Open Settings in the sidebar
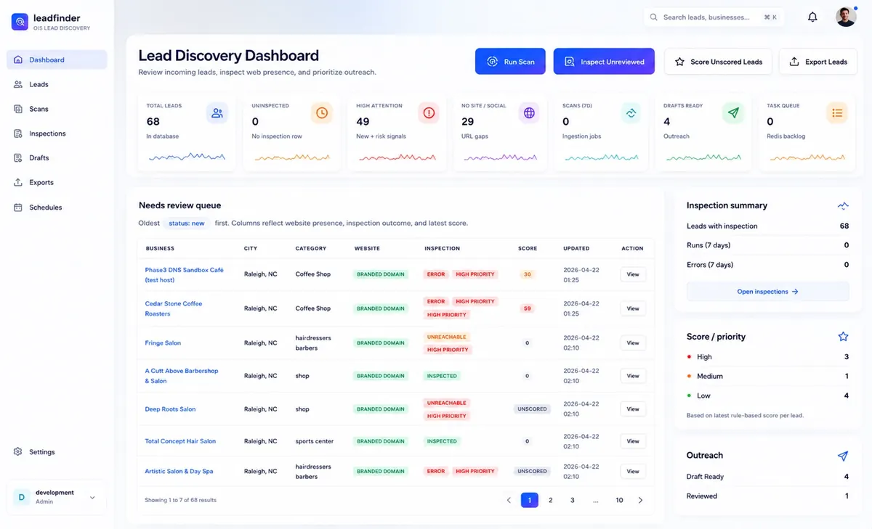This screenshot has width=872, height=529. coord(57,451)
